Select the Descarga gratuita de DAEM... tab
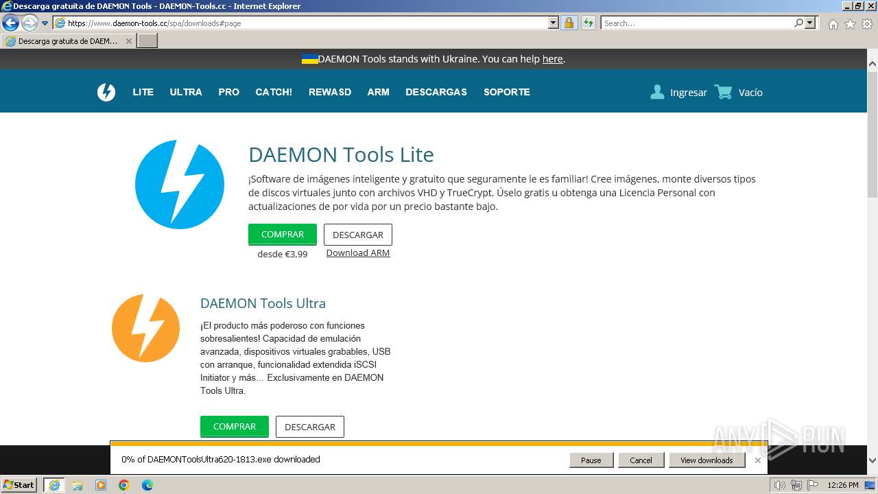 [x=68, y=41]
